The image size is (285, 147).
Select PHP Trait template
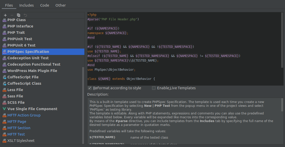click(43, 33)
